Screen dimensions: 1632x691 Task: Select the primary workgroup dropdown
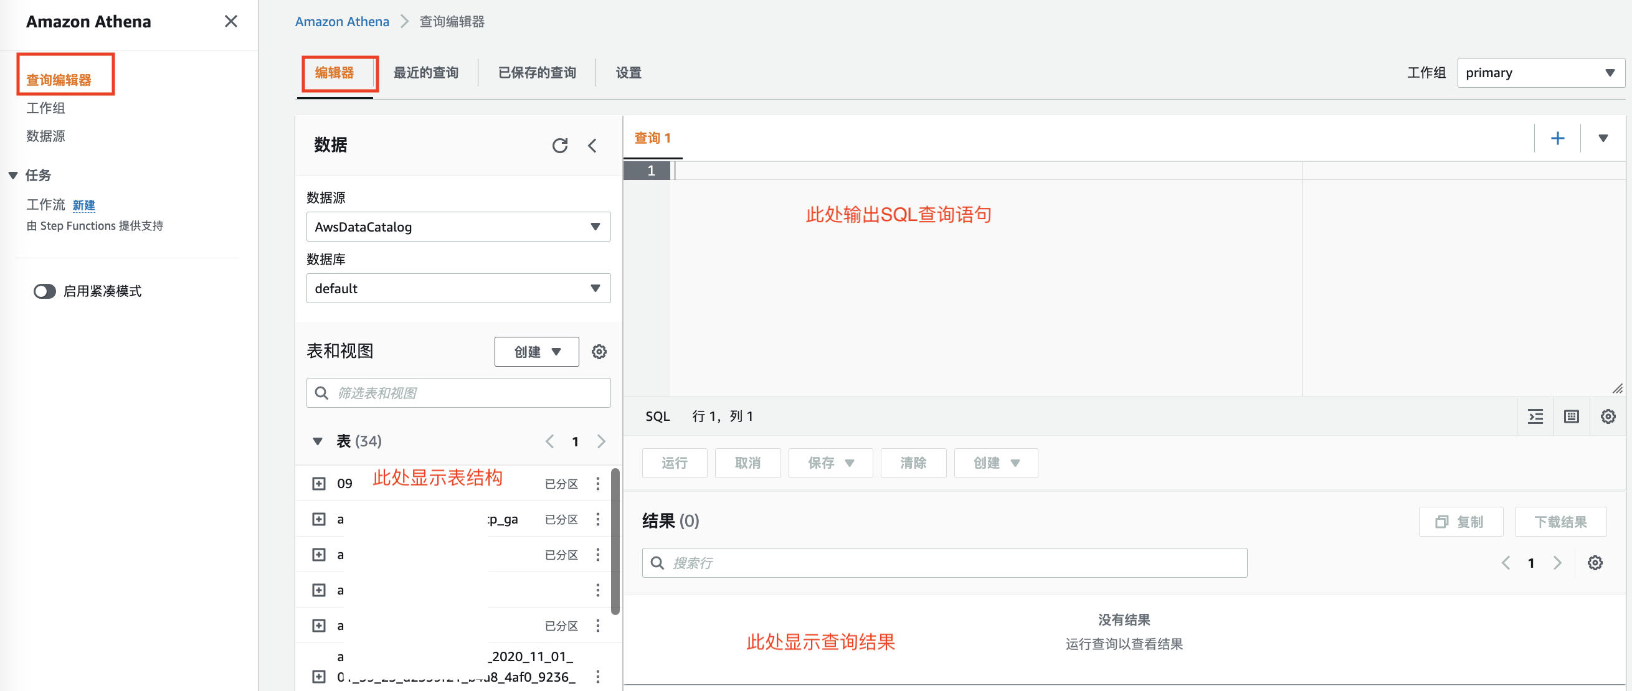click(x=1540, y=73)
